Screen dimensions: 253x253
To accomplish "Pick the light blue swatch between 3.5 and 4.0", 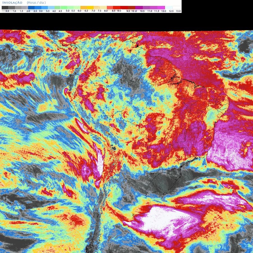I will 51,8.
